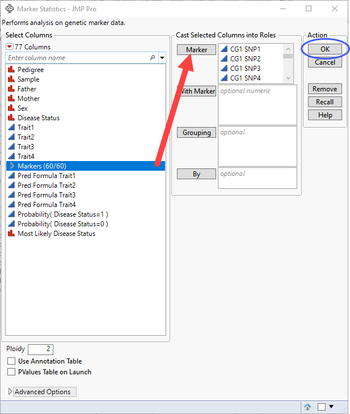350x414 pixels.
Task: Click the Mother column's red bar icon
Action: coord(11,98)
